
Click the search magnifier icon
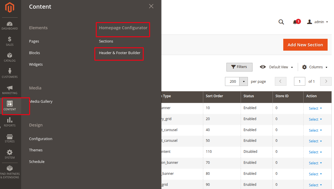pyautogui.click(x=281, y=22)
